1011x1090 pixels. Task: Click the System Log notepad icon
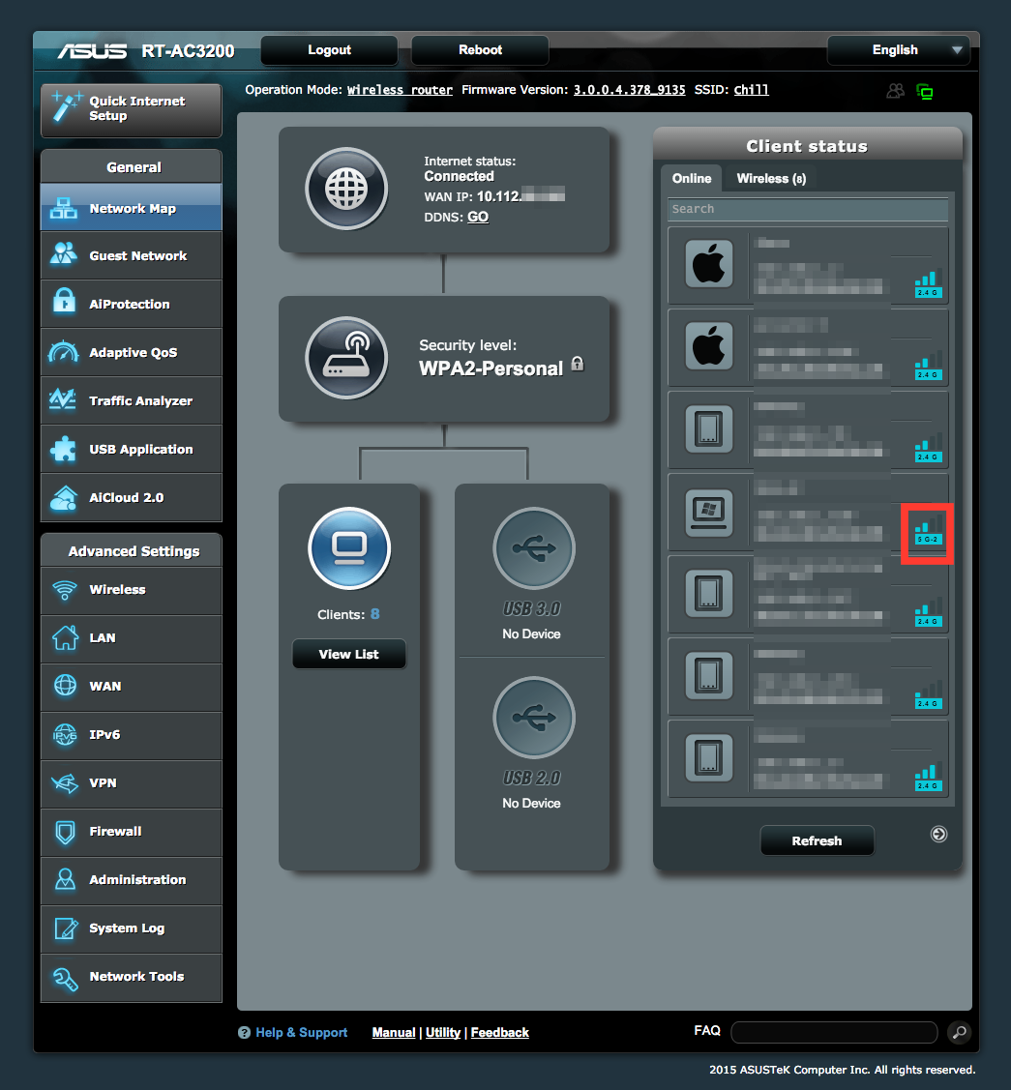(x=66, y=928)
